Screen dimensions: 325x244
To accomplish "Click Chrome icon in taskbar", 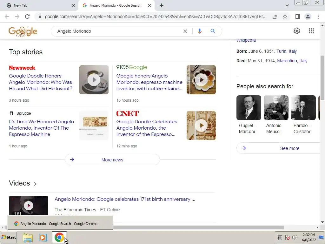I will click(x=59, y=237).
